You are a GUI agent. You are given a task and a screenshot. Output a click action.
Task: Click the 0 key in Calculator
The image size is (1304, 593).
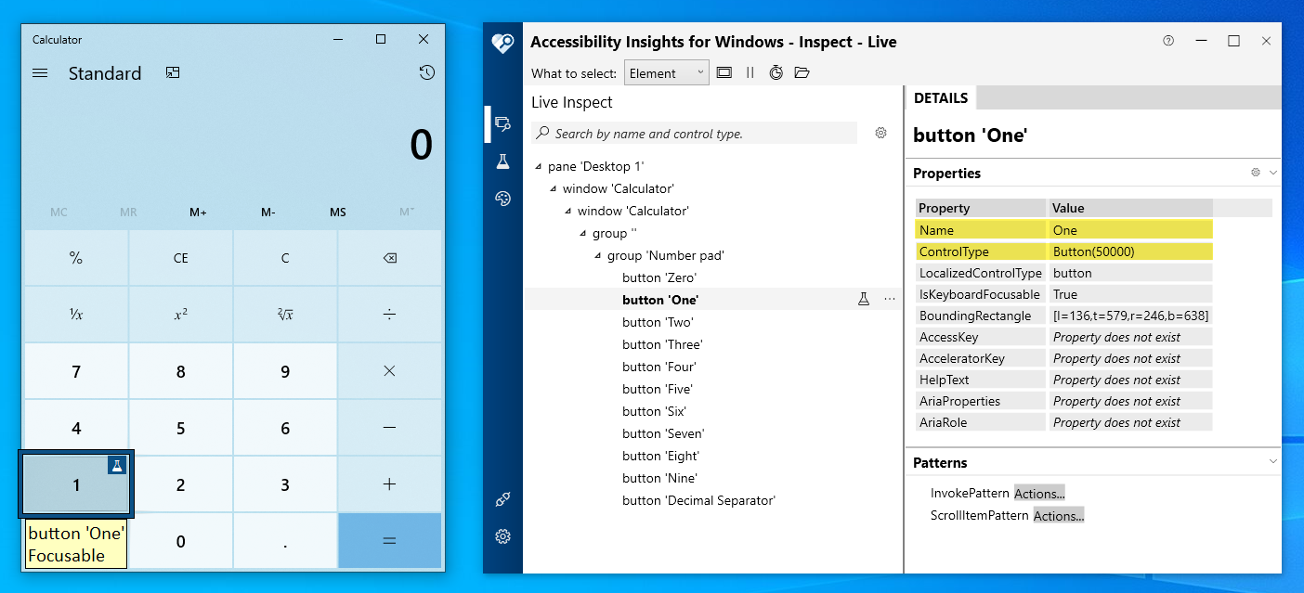[181, 541]
